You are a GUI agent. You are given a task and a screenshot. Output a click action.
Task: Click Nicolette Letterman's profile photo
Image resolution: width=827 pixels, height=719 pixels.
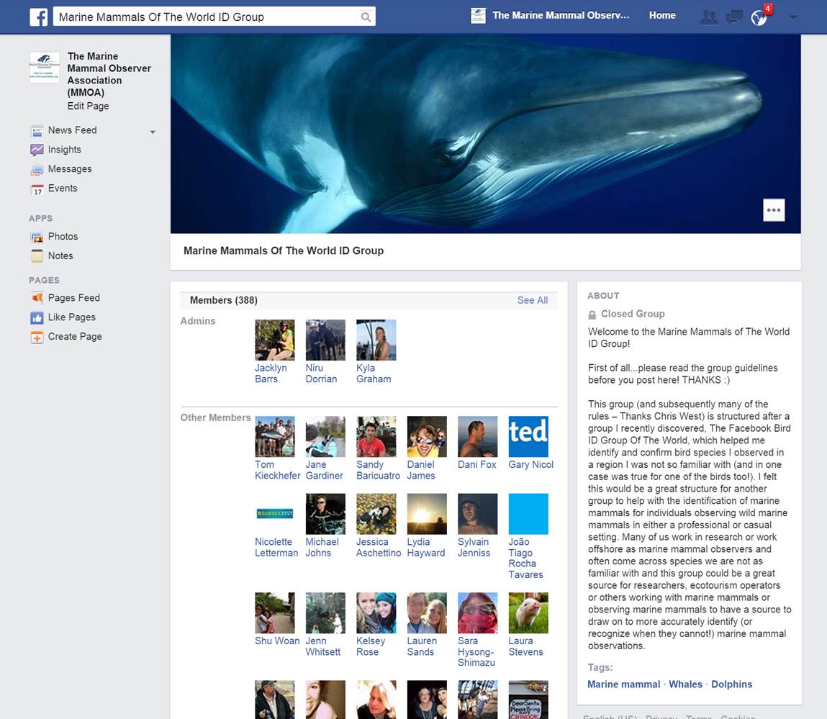pos(275,514)
